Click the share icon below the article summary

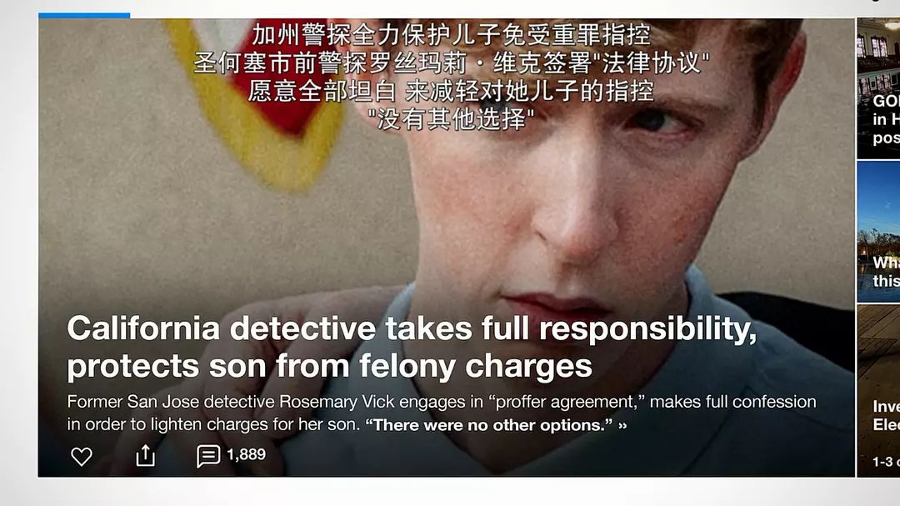[x=145, y=455]
